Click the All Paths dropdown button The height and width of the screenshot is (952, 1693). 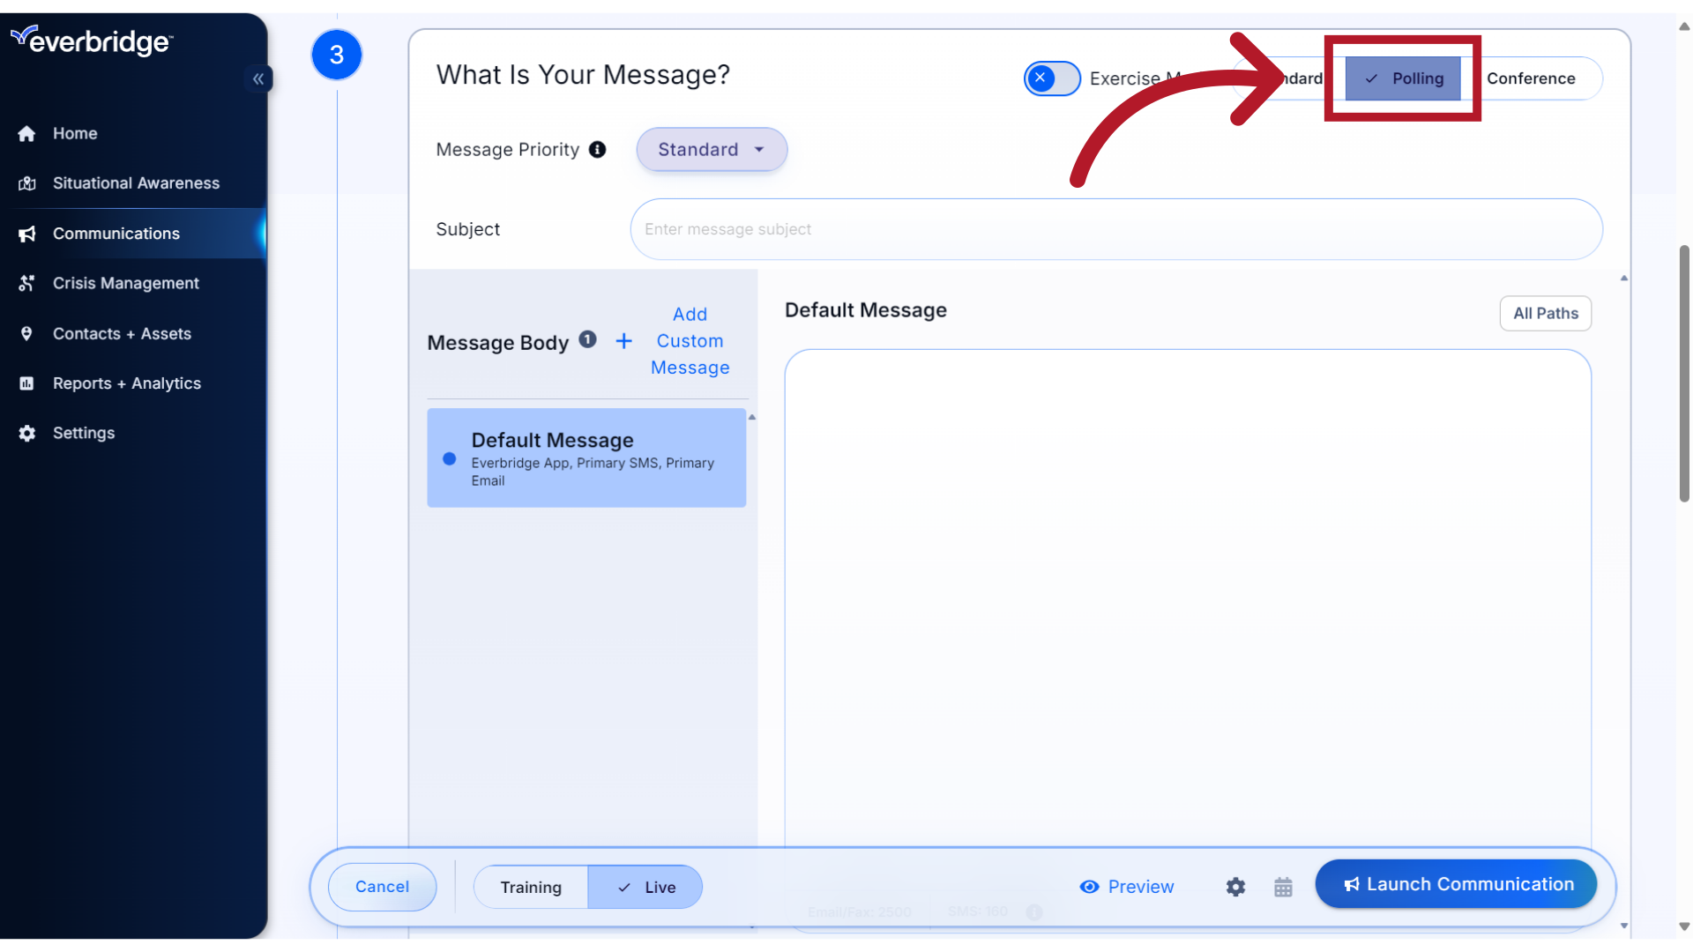[x=1546, y=313]
